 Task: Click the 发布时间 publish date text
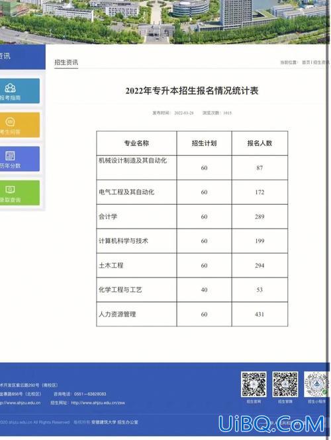tap(173, 113)
